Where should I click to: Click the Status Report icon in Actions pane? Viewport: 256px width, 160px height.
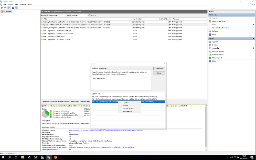210,58
